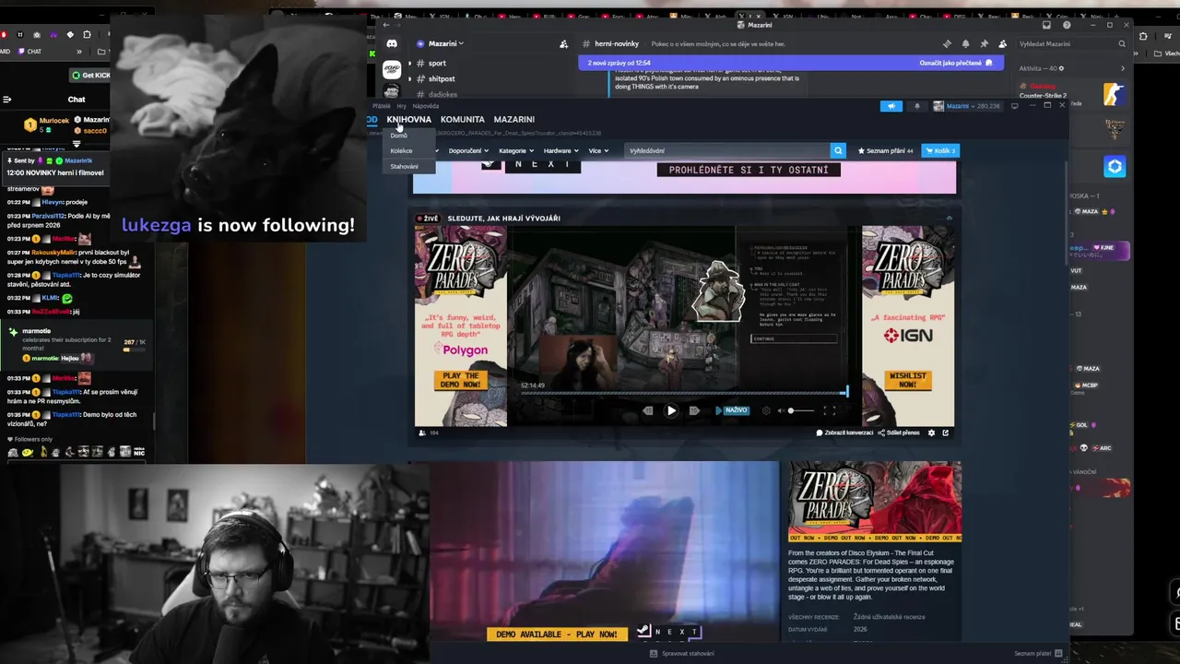Expand Kategorie store dropdown
The image size is (1180, 664).
click(515, 150)
